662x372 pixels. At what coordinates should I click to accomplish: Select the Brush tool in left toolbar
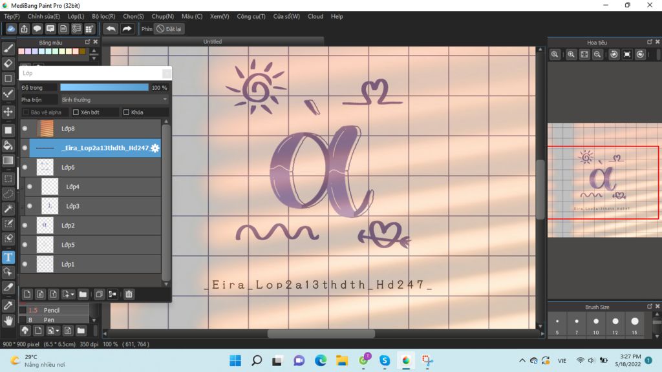click(x=8, y=48)
